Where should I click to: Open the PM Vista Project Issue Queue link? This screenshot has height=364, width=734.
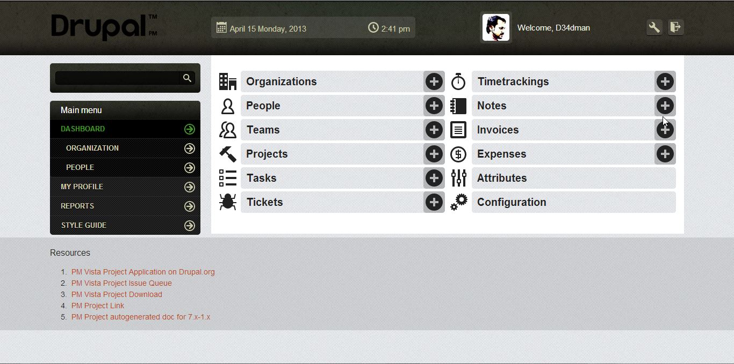(121, 283)
